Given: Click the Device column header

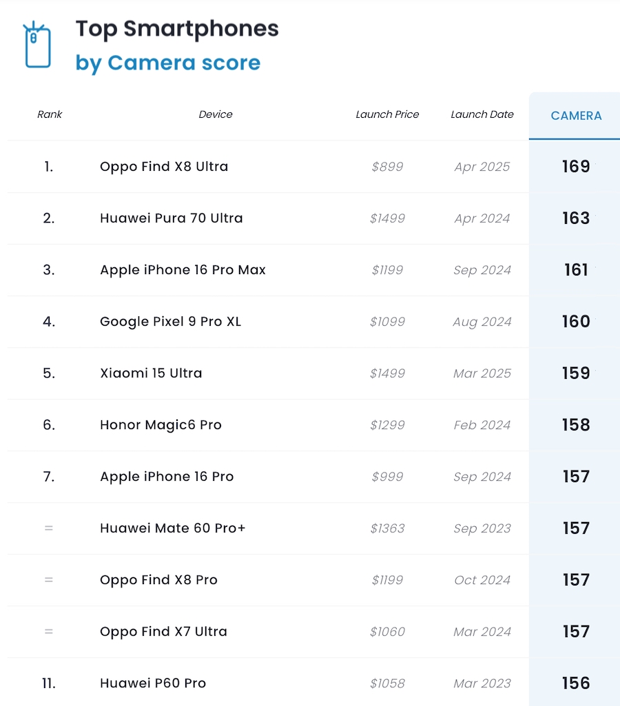Looking at the screenshot, I should (216, 114).
